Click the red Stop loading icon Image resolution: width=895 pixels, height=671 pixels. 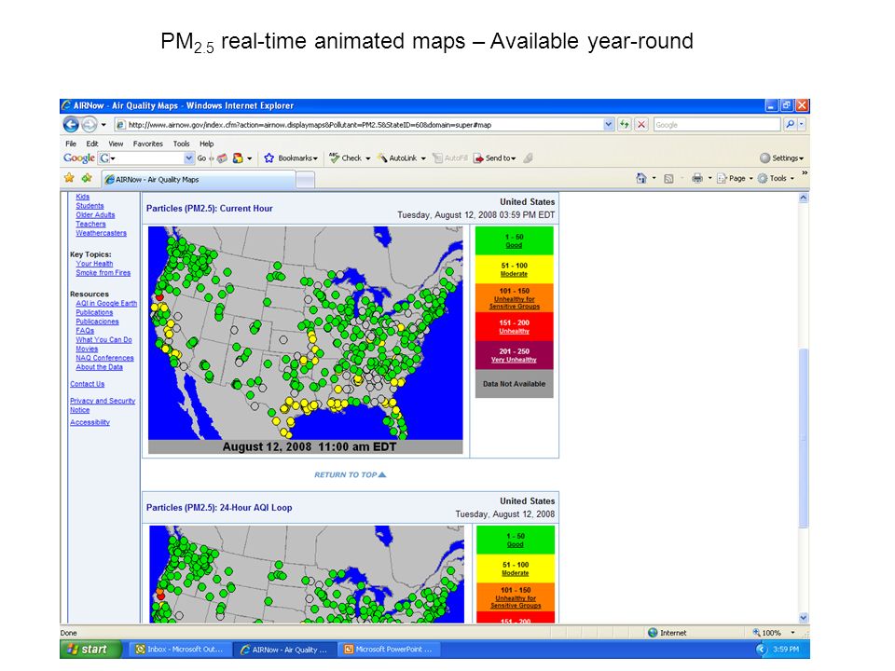click(x=641, y=124)
